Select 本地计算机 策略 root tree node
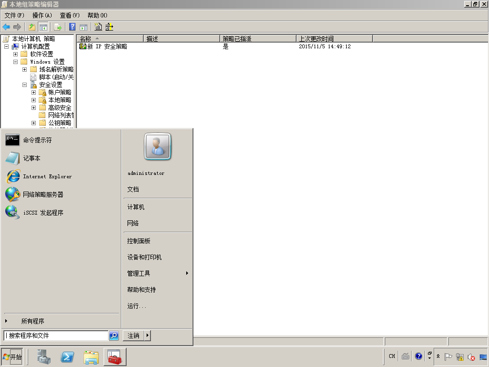Screen dimensions: 489x367 coord(33,39)
